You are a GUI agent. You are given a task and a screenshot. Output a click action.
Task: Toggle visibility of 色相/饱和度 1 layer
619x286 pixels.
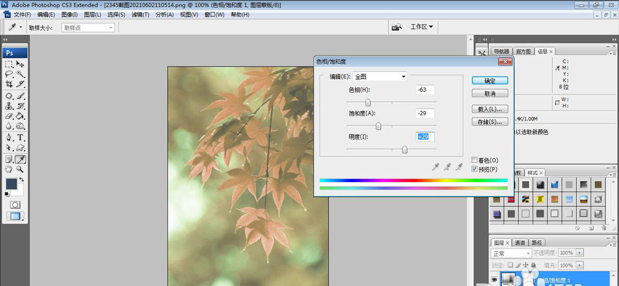pyautogui.click(x=494, y=279)
